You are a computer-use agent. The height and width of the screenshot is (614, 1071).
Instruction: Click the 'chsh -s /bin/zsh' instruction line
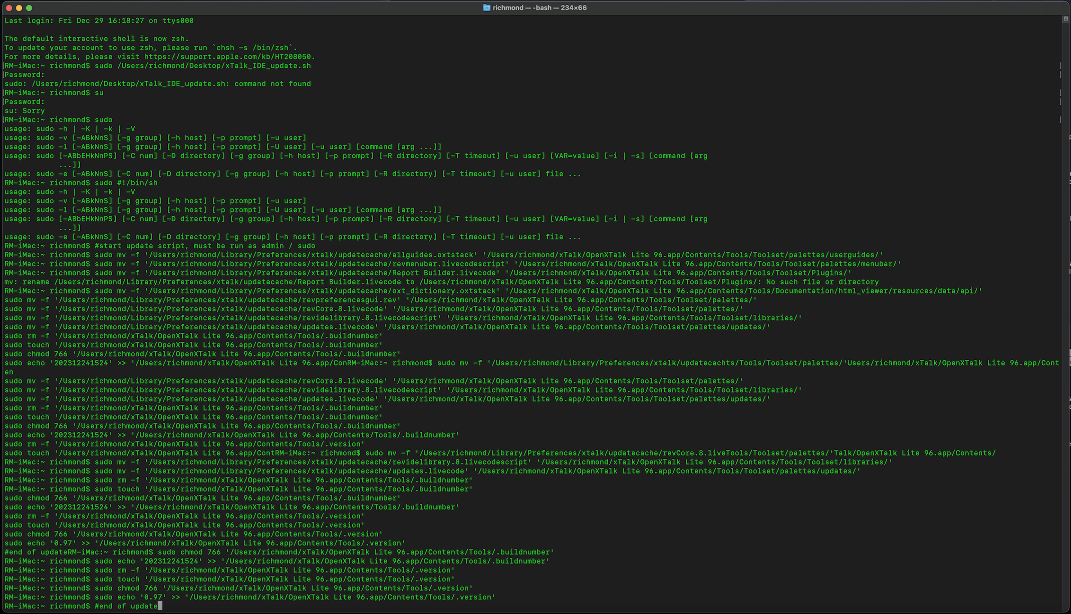[x=151, y=48]
